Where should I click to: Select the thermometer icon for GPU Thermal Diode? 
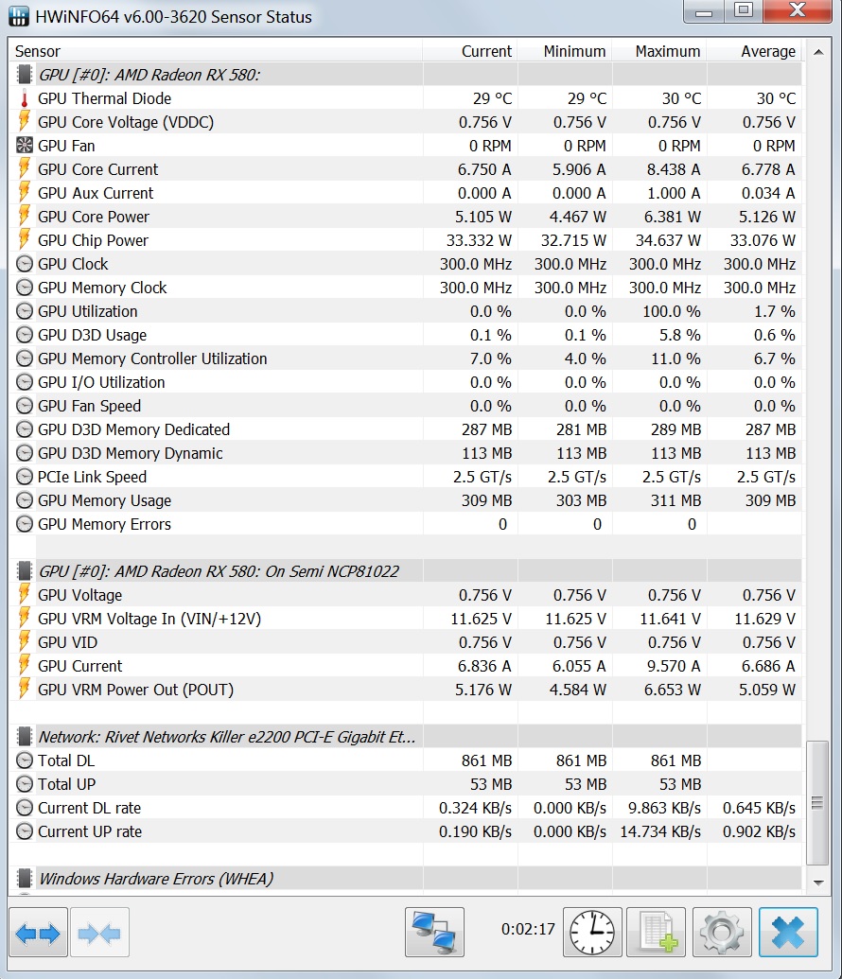pos(24,98)
